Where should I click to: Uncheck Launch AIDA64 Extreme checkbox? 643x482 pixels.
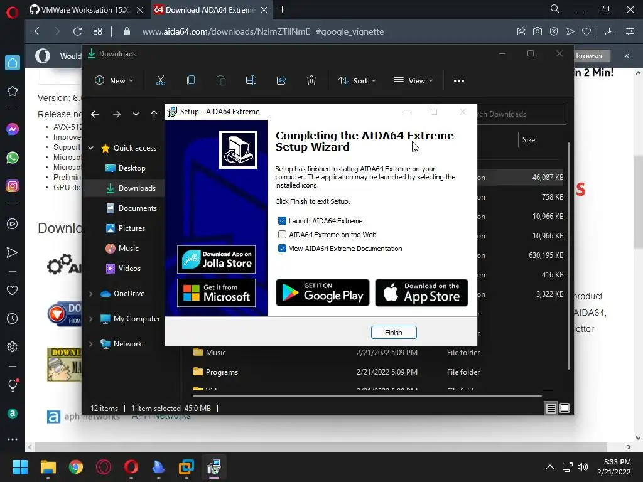point(282,221)
